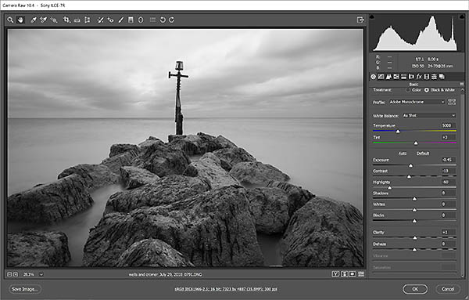Select the Adjustment Brush tool
Viewport: 469px width, 300px height.
coord(121,20)
